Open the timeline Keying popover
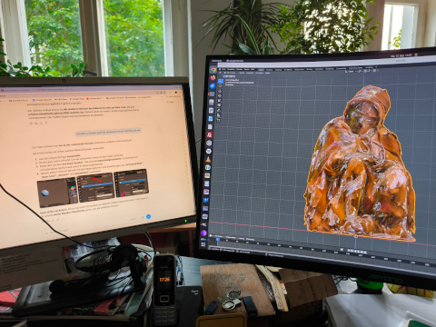Image resolution: width=436 pixels, height=327 pixels. coord(231,237)
